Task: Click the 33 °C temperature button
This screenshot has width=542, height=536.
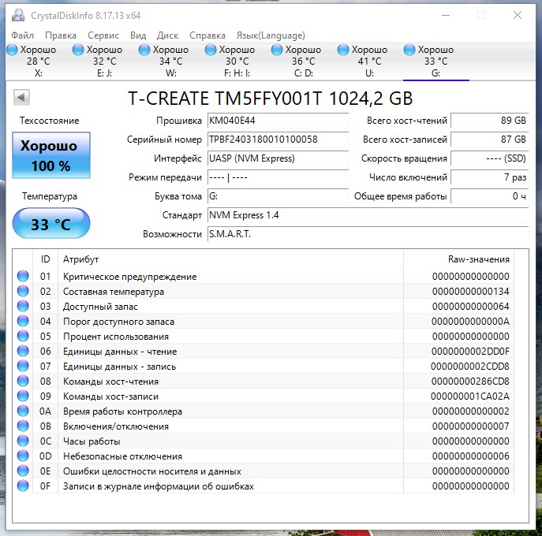Action: (x=51, y=223)
